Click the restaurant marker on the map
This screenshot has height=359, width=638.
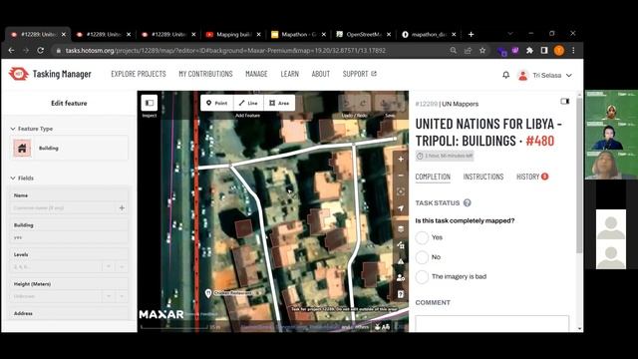click(208, 293)
